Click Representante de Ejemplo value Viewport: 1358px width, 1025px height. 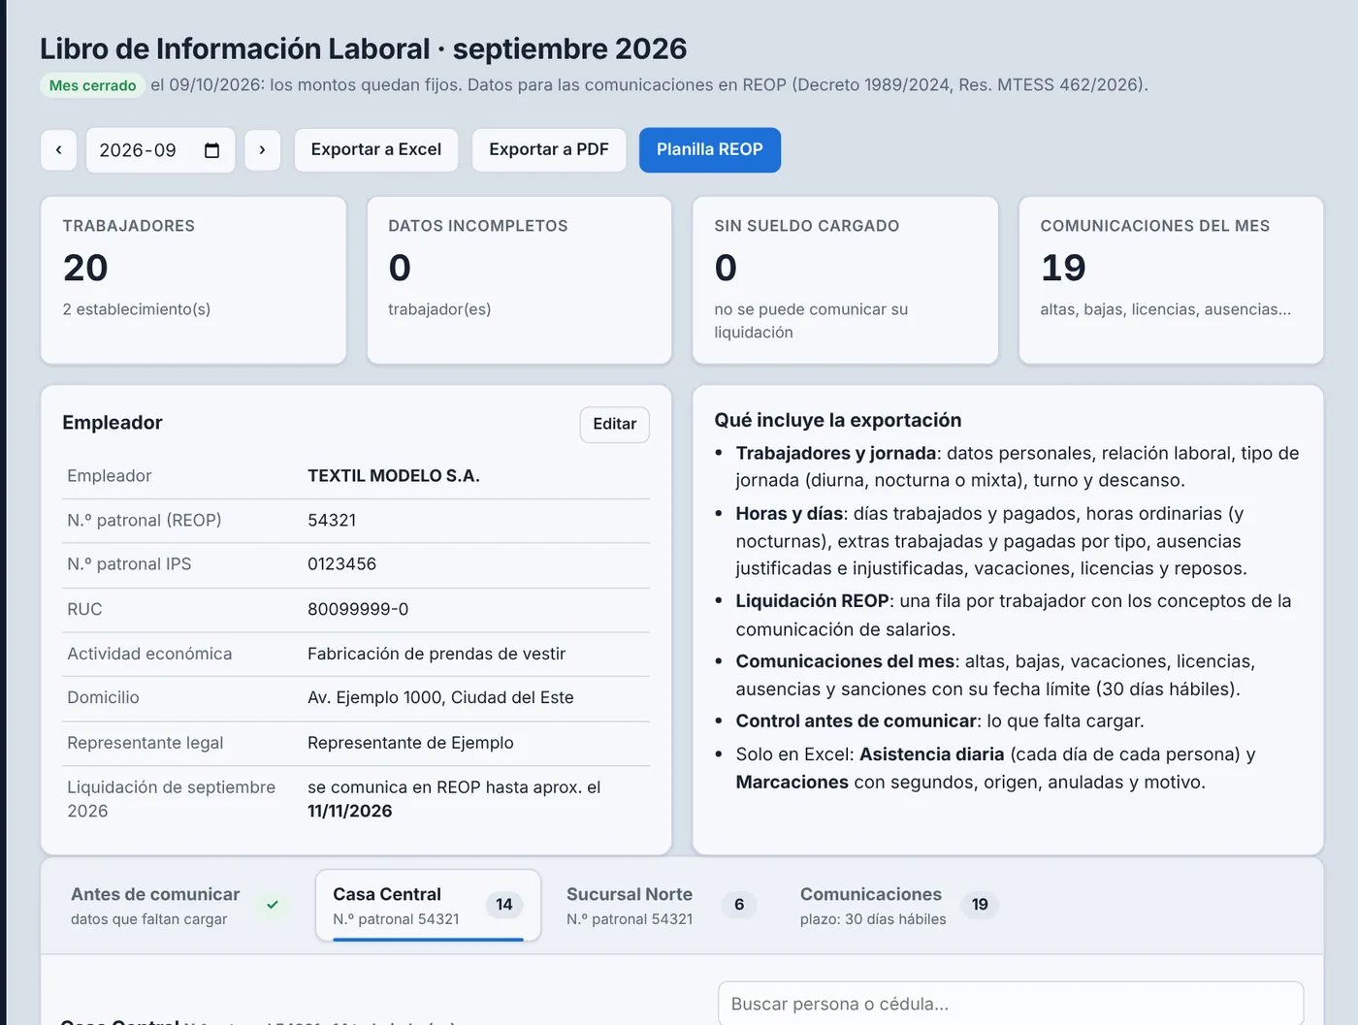click(x=410, y=743)
